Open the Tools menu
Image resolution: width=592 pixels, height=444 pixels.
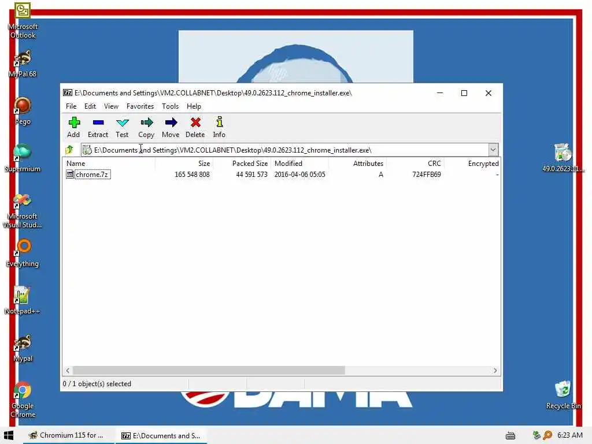click(x=171, y=106)
